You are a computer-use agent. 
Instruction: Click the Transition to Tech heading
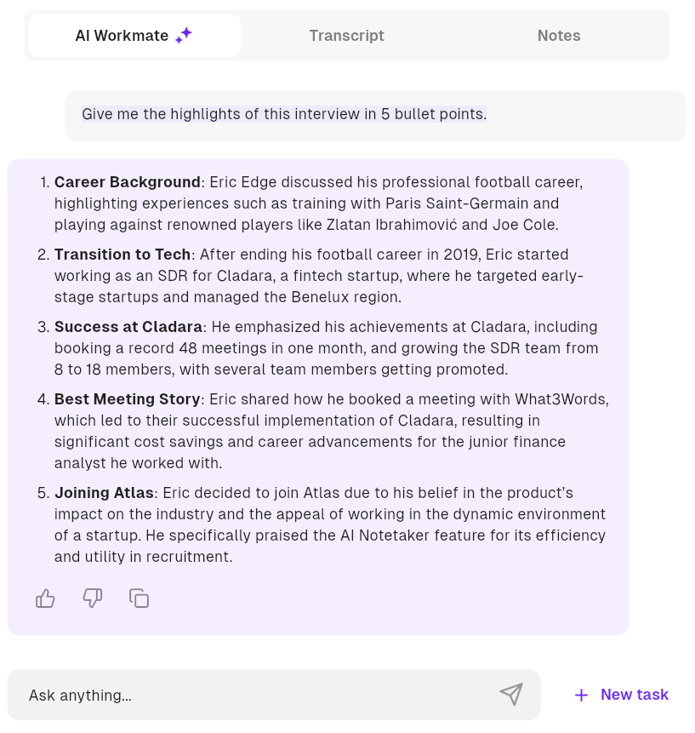(124, 255)
